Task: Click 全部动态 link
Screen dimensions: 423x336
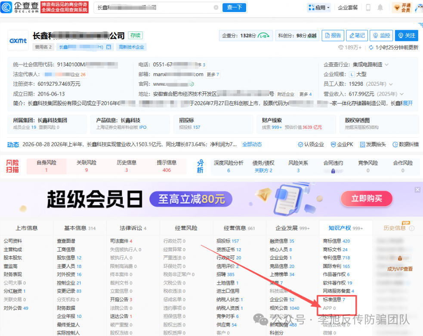Action: (252, 144)
